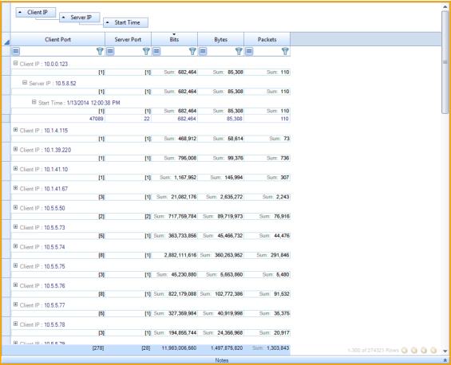This screenshot has width=451, height=365.
Task: Expand Client IP 10.5.5.78 group
Action: pos(15,324)
